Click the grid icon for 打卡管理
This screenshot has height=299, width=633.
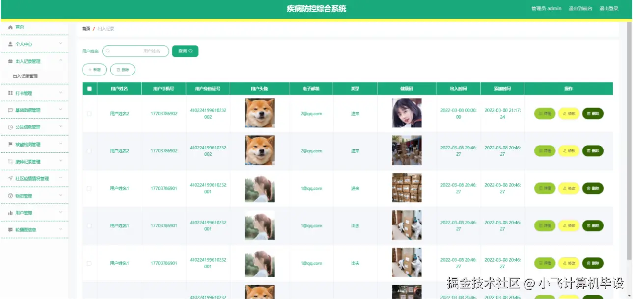10,93
